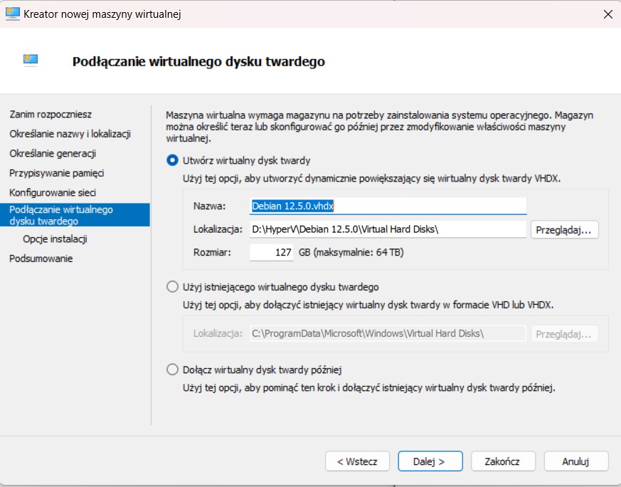Close the Kreator nowej maszyny wirtualnej window
Viewport: 621px width, 487px height.
pos(608,14)
